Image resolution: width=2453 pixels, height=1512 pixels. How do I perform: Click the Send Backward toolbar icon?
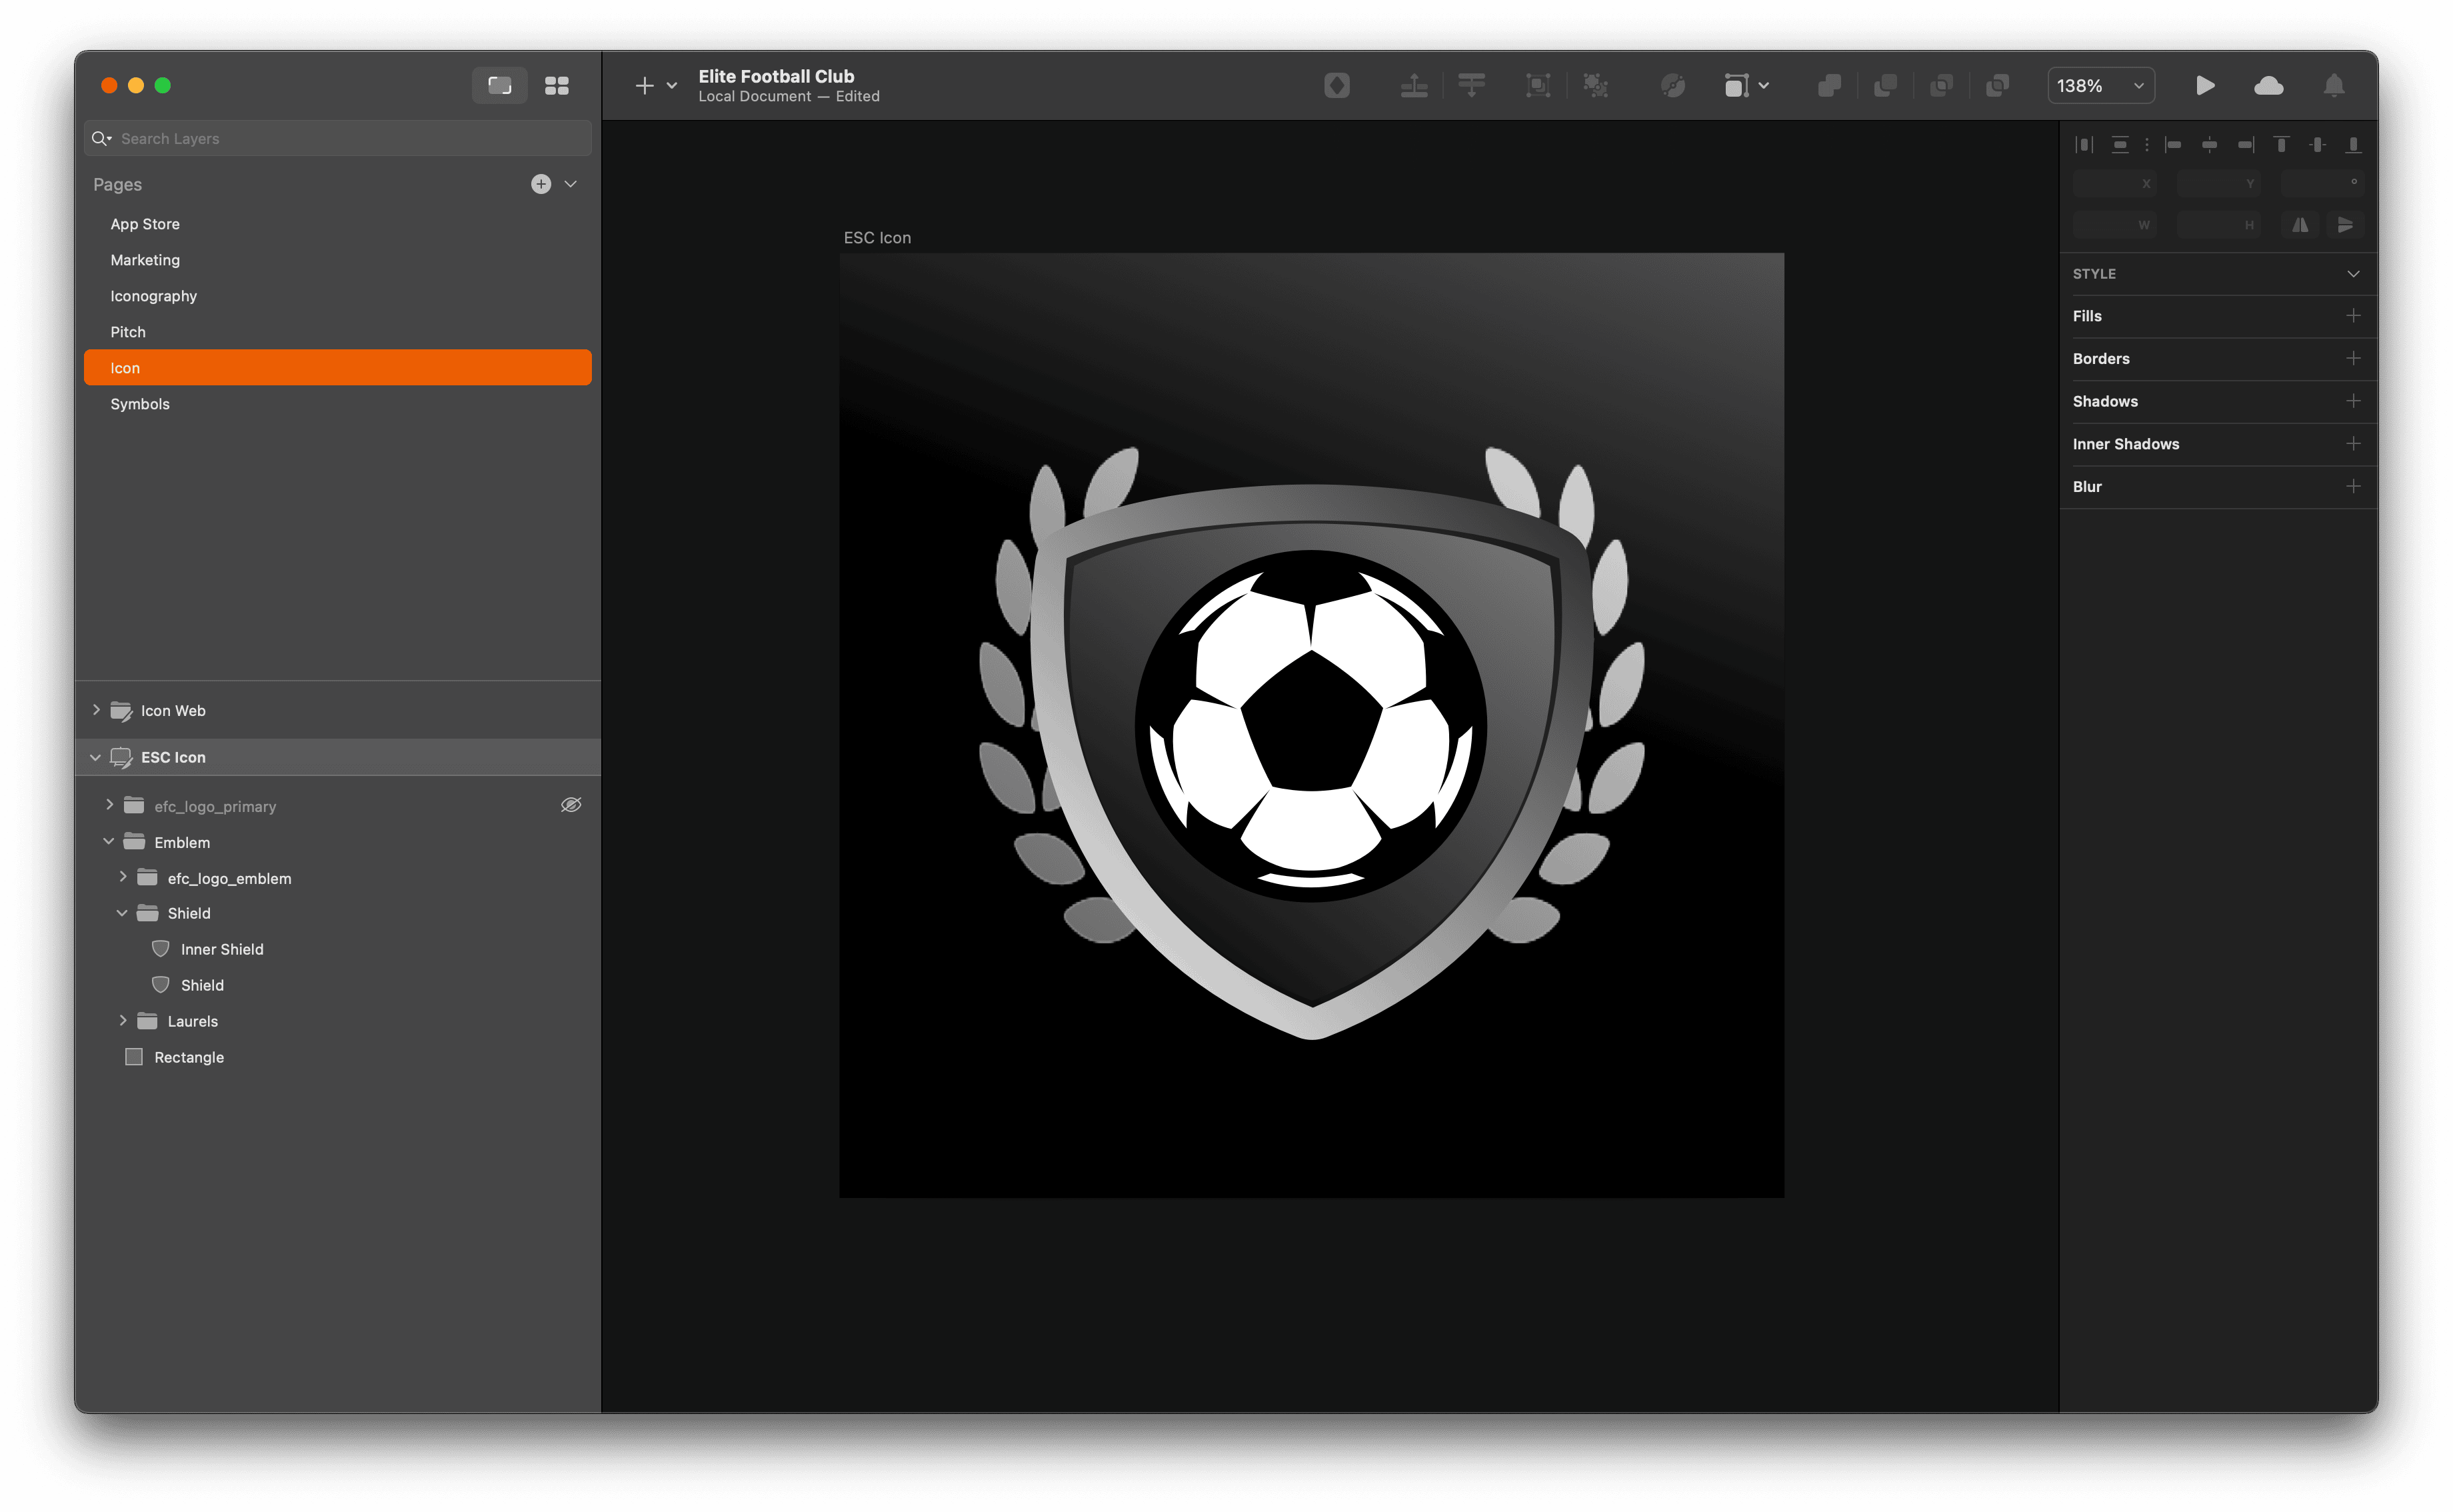[x=1471, y=86]
